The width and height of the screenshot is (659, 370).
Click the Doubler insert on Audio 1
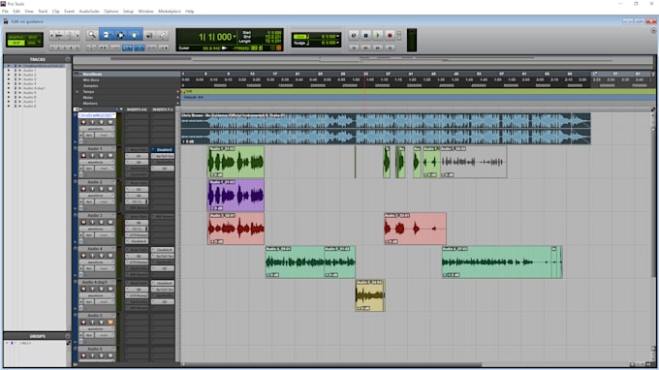(163, 149)
